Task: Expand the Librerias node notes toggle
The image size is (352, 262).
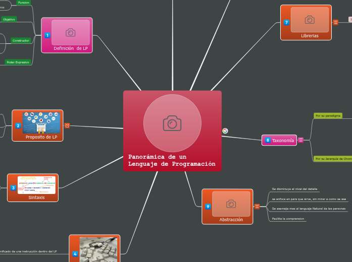Action: point(336,22)
